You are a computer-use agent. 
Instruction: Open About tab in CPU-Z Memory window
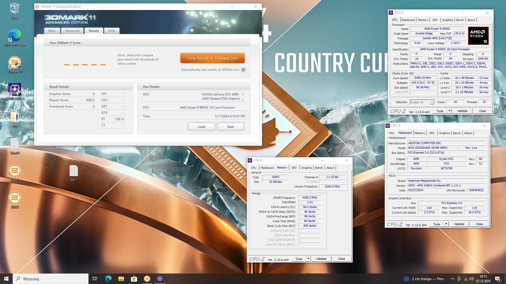330,168
